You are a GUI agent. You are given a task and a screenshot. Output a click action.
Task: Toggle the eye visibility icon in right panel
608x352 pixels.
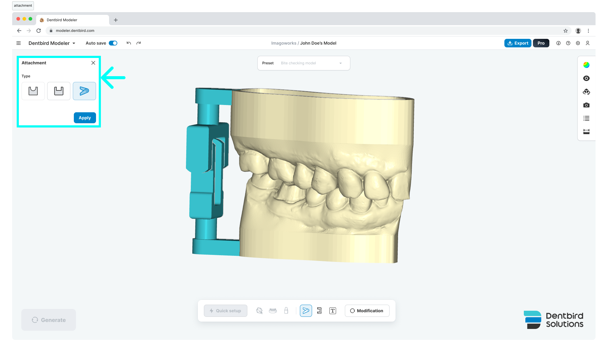click(586, 78)
